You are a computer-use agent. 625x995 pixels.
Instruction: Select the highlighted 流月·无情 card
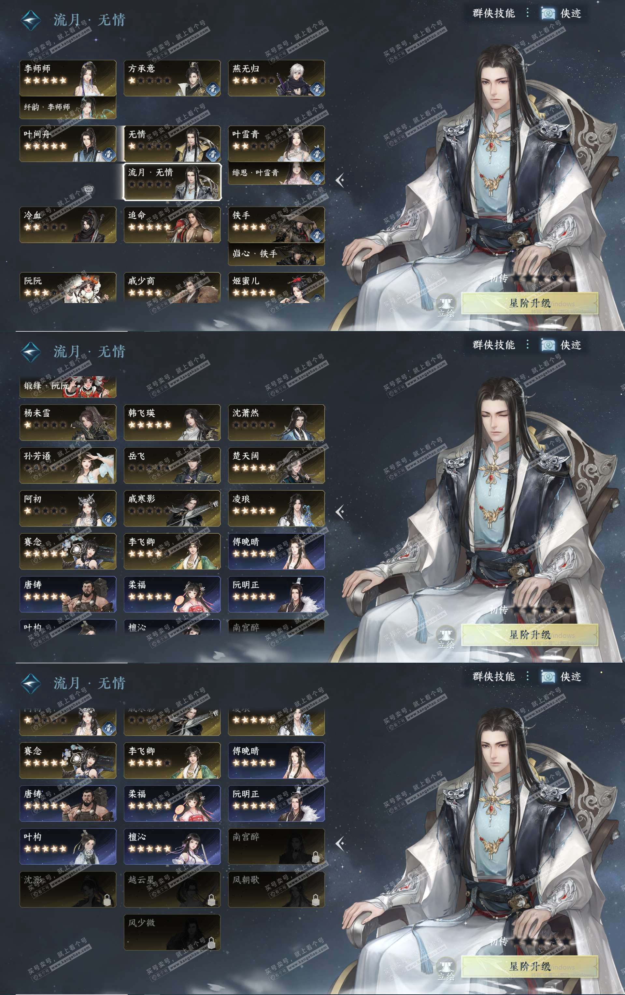[x=172, y=182]
